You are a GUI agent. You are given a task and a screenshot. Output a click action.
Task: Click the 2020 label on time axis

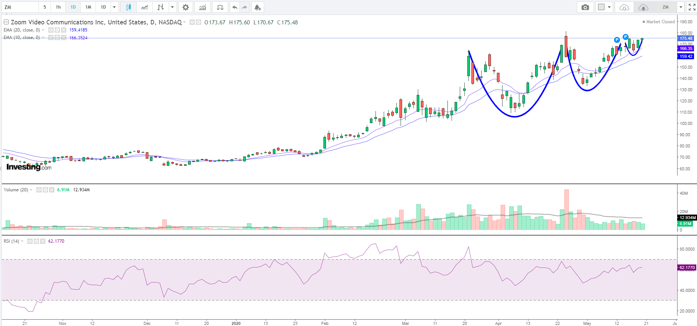(x=236, y=323)
